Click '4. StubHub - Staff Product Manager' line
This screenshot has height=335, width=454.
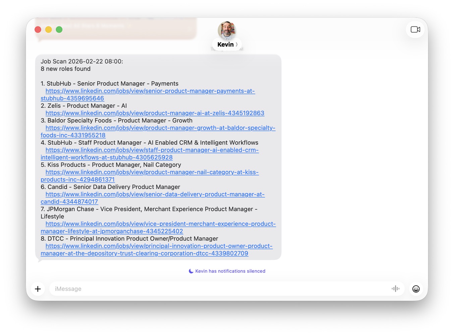(149, 143)
